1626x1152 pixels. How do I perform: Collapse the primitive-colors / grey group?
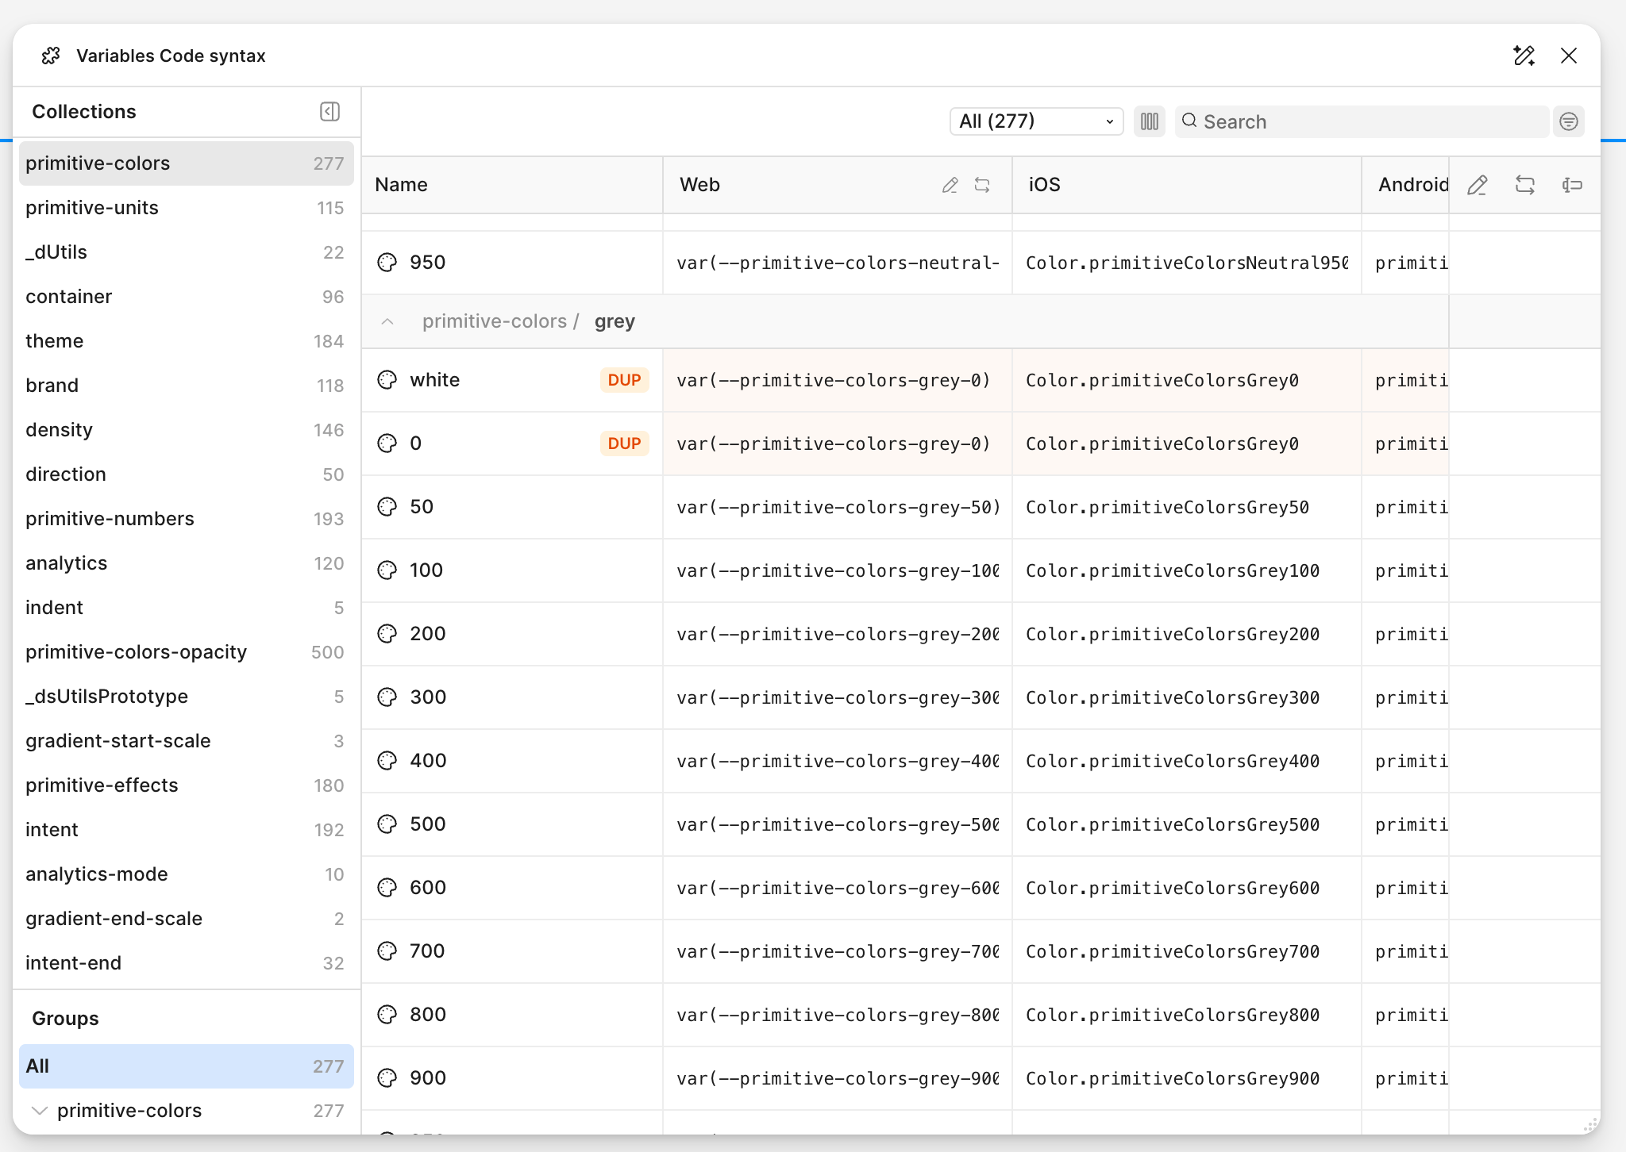pos(387,321)
